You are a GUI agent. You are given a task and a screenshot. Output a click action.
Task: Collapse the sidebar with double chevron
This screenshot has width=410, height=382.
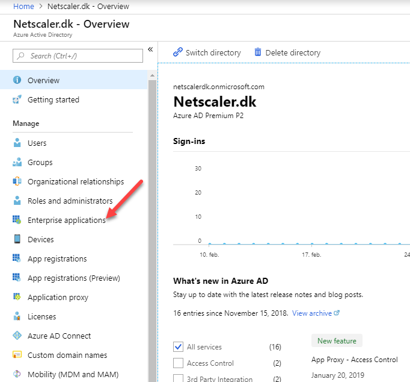click(150, 49)
